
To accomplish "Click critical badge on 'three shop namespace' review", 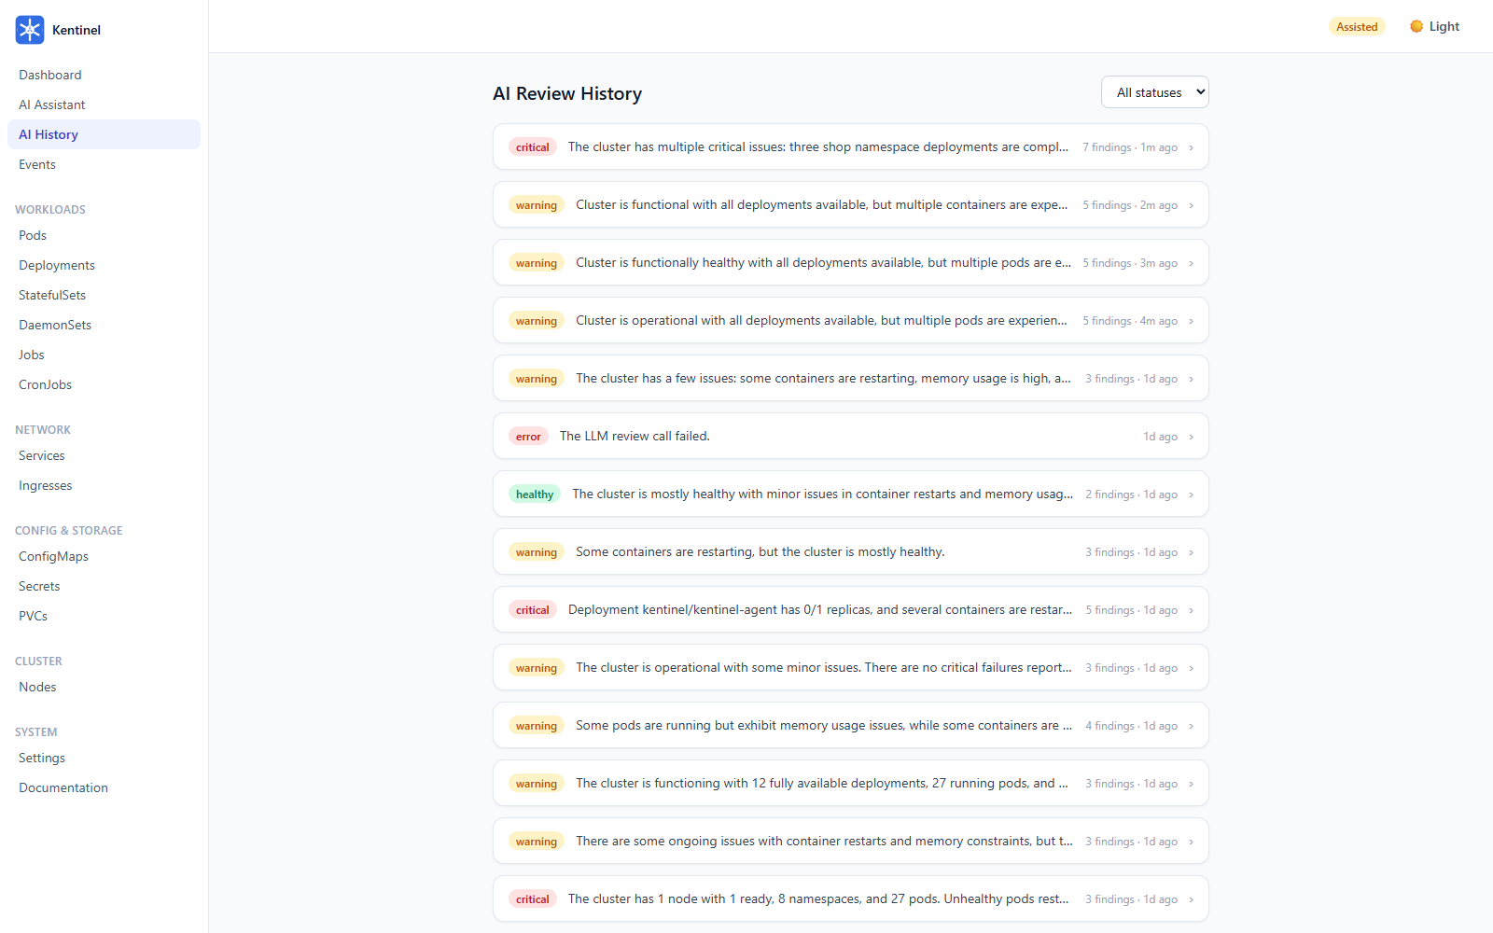I will coord(533,147).
